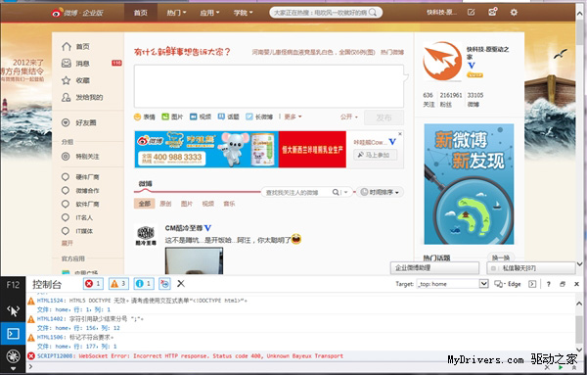Close the banner advertisement
Screen dimensions: 587x375
(x=400, y=134)
